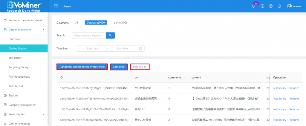Open the notification bell icon
306x126 pixels.
pos(280,6)
